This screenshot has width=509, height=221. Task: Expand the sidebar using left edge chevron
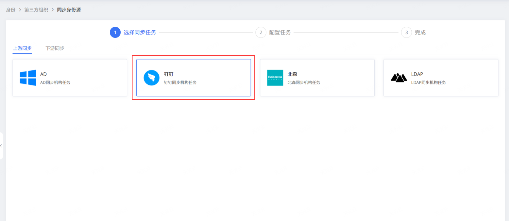coord(1,146)
